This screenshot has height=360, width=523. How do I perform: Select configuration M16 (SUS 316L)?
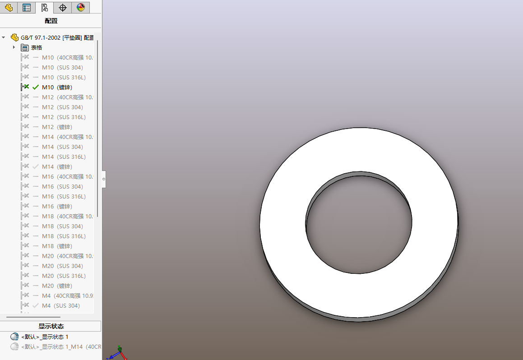tap(64, 196)
